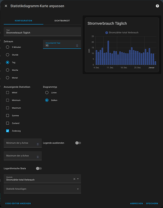Toggle the Stromzähler total Verbrauch legend dot

click(x=107, y=33)
